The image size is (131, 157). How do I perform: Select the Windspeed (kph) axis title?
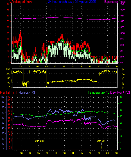point(21,2)
